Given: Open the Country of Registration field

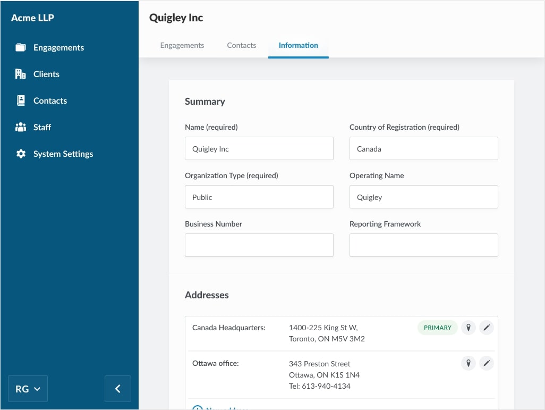Looking at the screenshot, I should 423,149.
